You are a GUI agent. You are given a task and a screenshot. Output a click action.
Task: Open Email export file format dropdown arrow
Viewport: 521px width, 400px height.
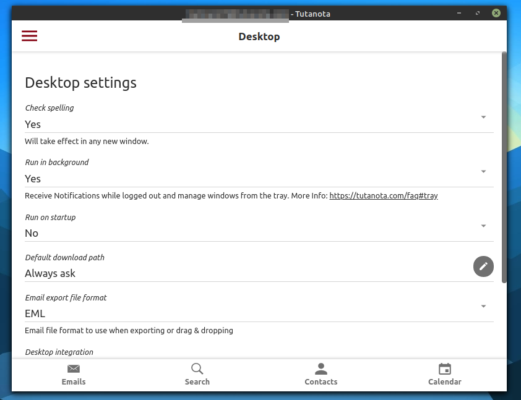pos(483,306)
